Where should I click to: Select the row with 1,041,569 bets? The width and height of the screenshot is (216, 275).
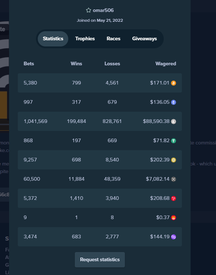click(100, 122)
